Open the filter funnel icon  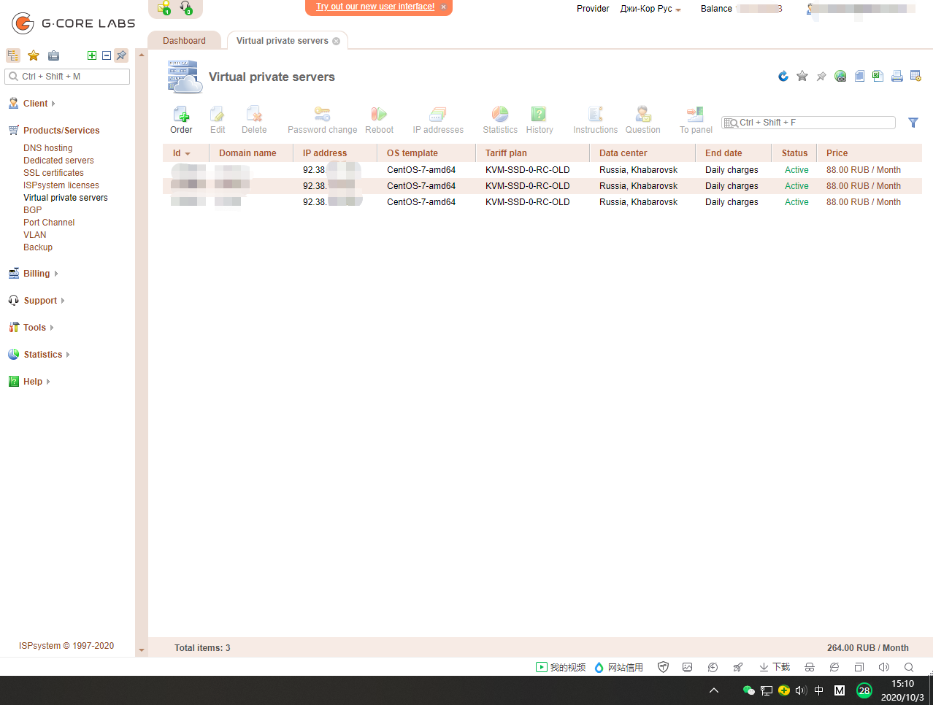(x=913, y=123)
